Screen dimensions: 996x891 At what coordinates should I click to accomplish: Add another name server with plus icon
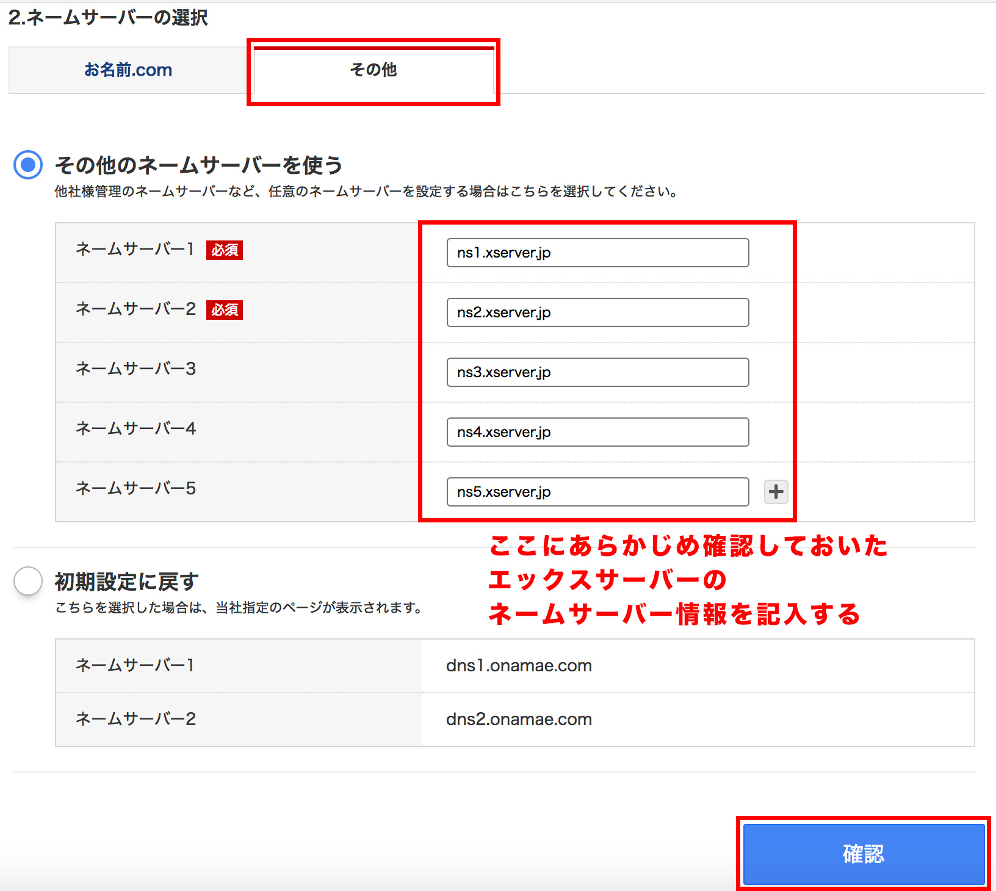[776, 492]
